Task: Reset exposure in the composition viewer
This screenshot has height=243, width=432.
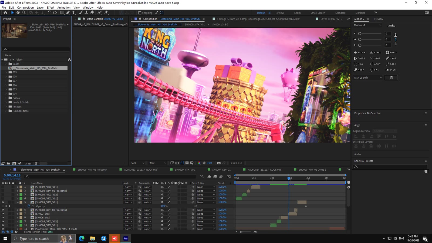Action: tap(204, 163)
